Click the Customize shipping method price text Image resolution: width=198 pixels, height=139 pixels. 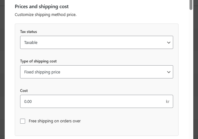pyautogui.click(x=46, y=14)
